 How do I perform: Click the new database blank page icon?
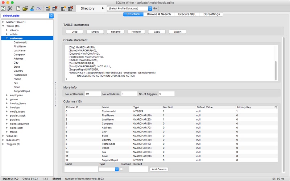(18, 8)
